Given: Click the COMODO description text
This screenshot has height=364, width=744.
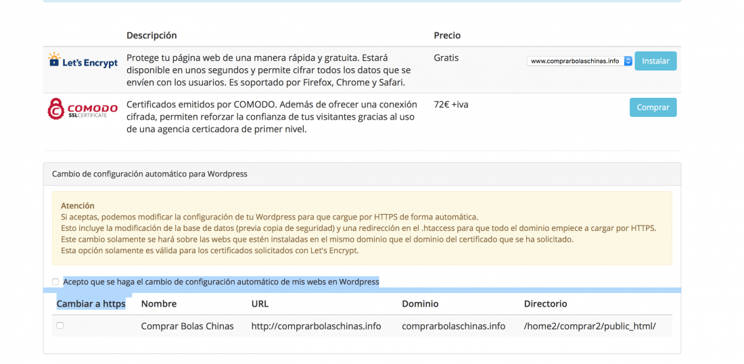Looking at the screenshot, I should click(272, 117).
